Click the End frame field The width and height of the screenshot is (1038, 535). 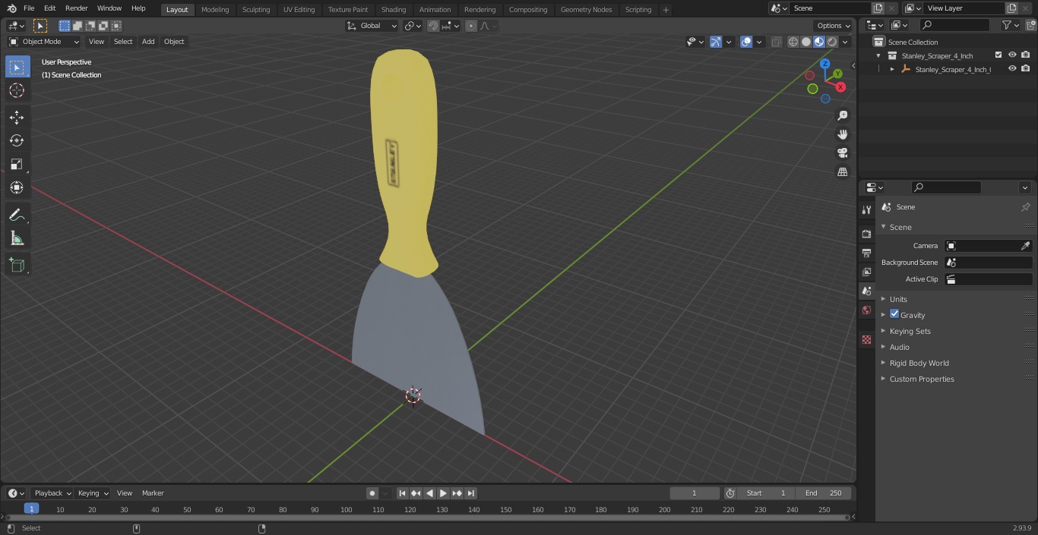pos(823,493)
